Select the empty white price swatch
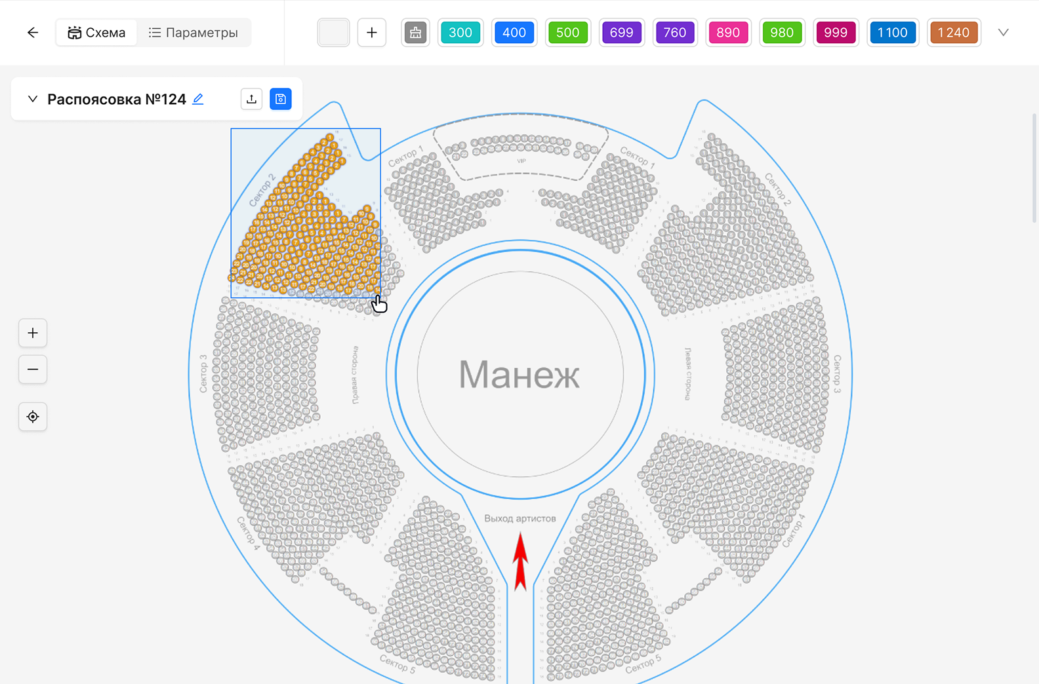1039x684 pixels. [333, 33]
